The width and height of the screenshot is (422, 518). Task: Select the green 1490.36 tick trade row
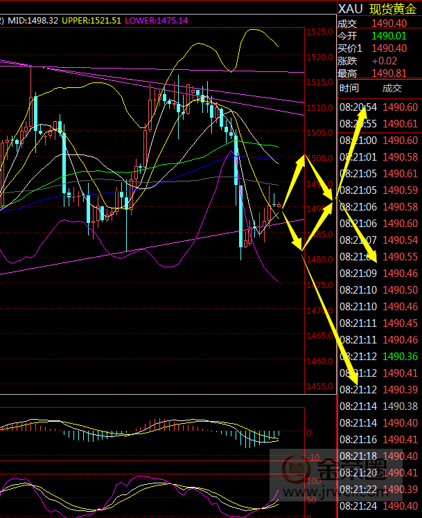tap(378, 357)
